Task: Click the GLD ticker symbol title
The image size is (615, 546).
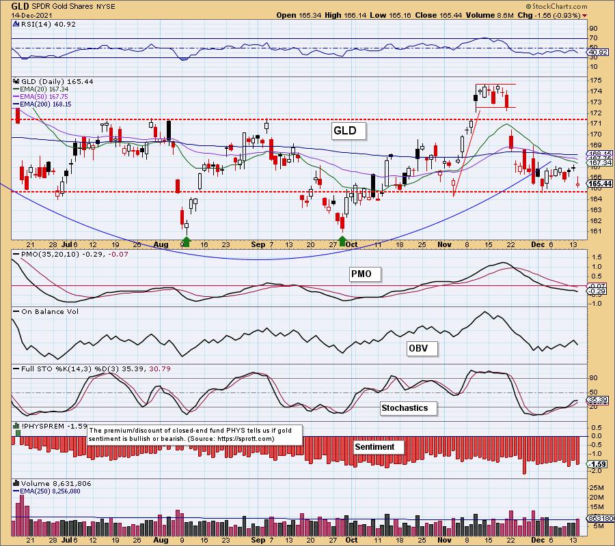Action: pos(20,6)
